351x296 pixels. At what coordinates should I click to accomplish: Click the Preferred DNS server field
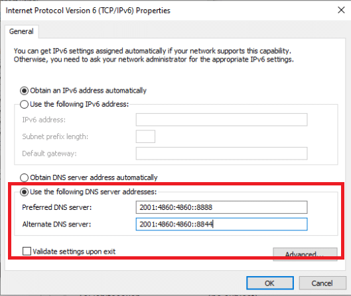222,207
